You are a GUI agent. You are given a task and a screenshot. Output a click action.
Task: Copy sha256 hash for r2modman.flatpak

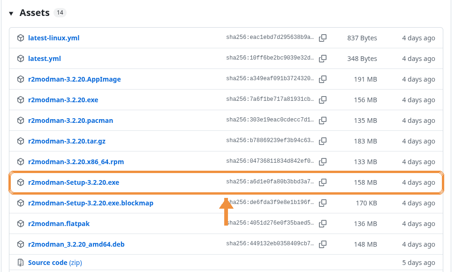click(323, 224)
